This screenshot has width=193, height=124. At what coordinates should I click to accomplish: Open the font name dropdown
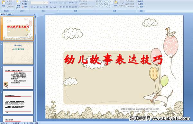[37, 3]
